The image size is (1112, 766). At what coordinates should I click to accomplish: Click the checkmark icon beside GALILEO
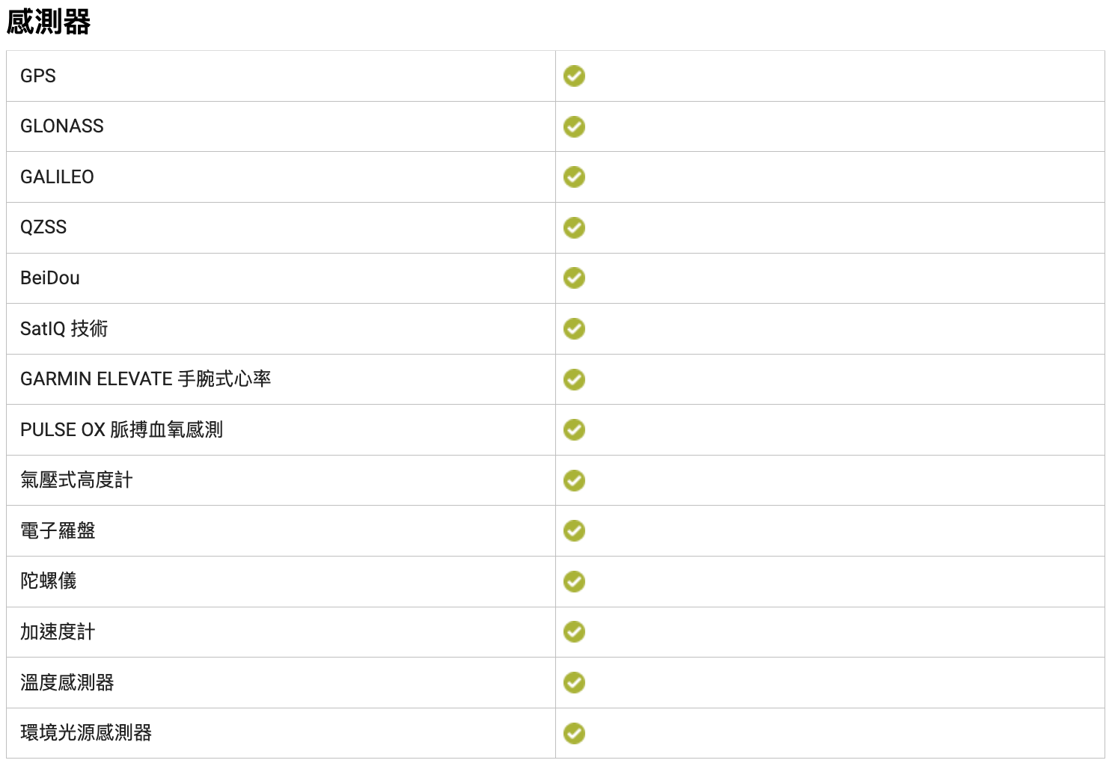(574, 177)
